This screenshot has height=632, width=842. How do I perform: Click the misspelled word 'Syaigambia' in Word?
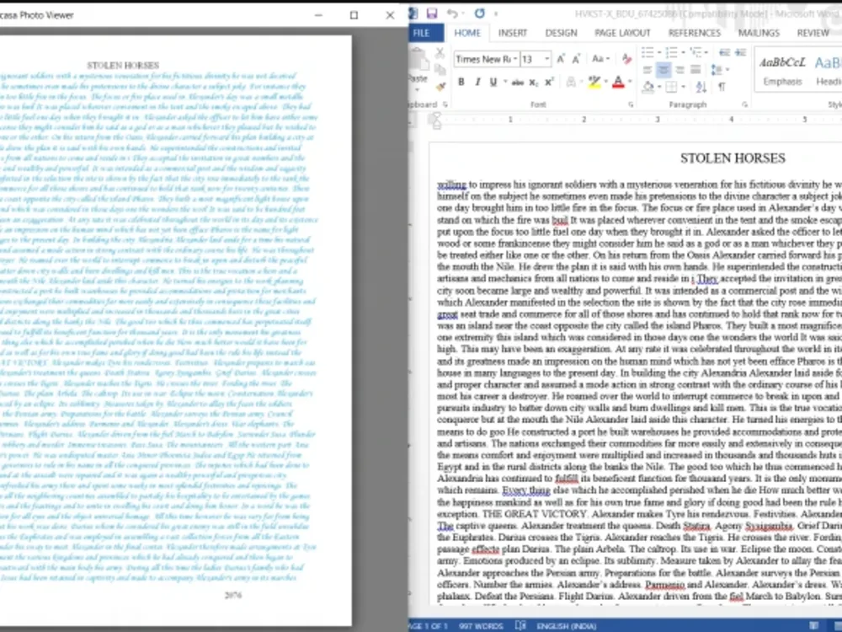coord(769,526)
